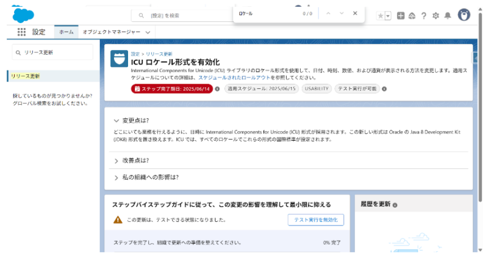Click the [設定] を検索 search box
This screenshot has width=488, height=259.
click(184, 16)
